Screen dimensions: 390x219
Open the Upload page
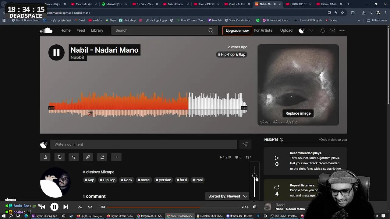pos(286,30)
